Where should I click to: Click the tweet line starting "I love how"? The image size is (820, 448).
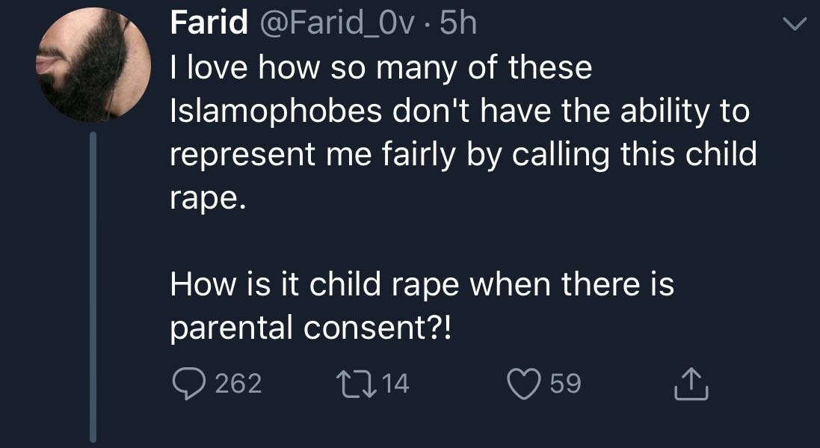pos(381,69)
